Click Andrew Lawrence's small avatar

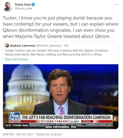(7, 45)
